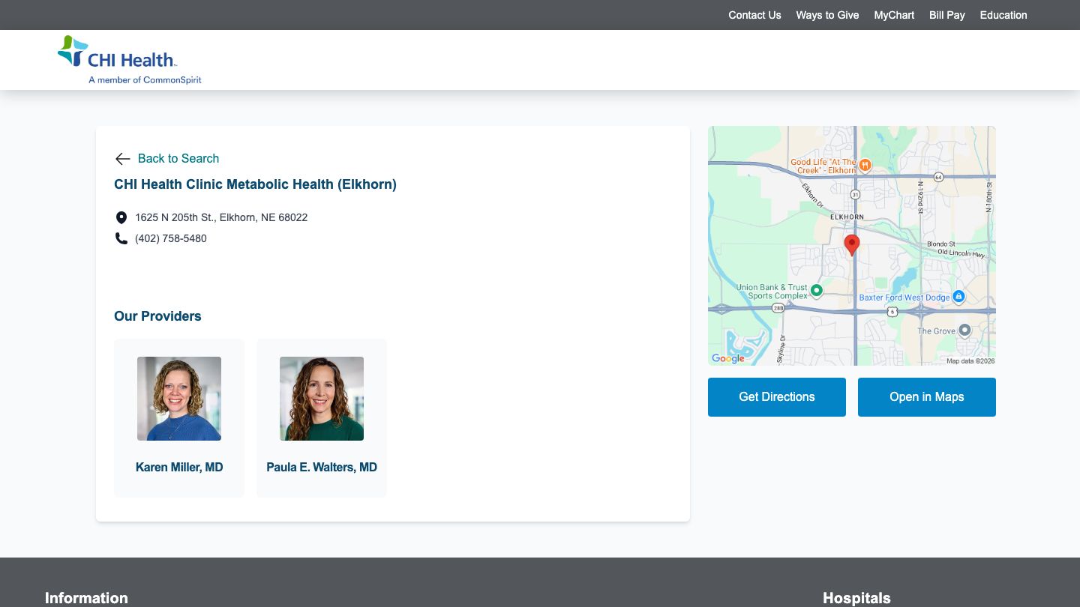
Task: Click the phone icon beside (402) 758-5480
Action: point(121,238)
